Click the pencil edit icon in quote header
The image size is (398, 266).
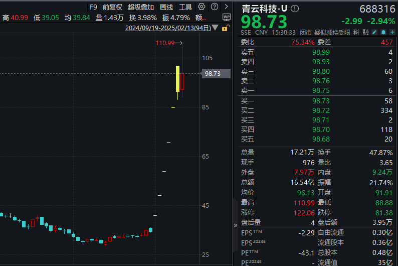click(x=374, y=32)
